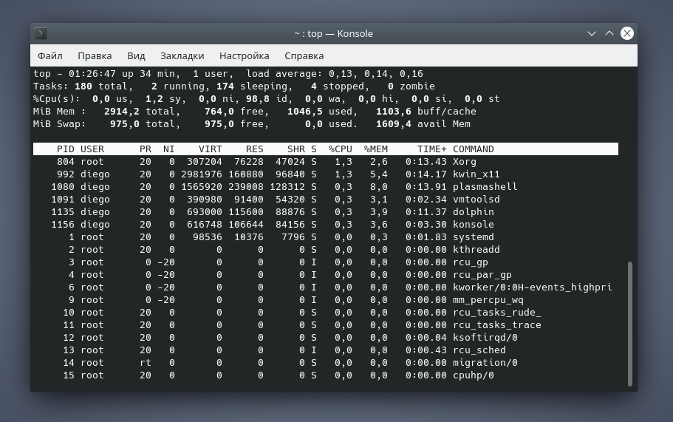673x422 pixels.
Task: Maximize the Konsole window
Action: pyautogui.click(x=609, y=33)
